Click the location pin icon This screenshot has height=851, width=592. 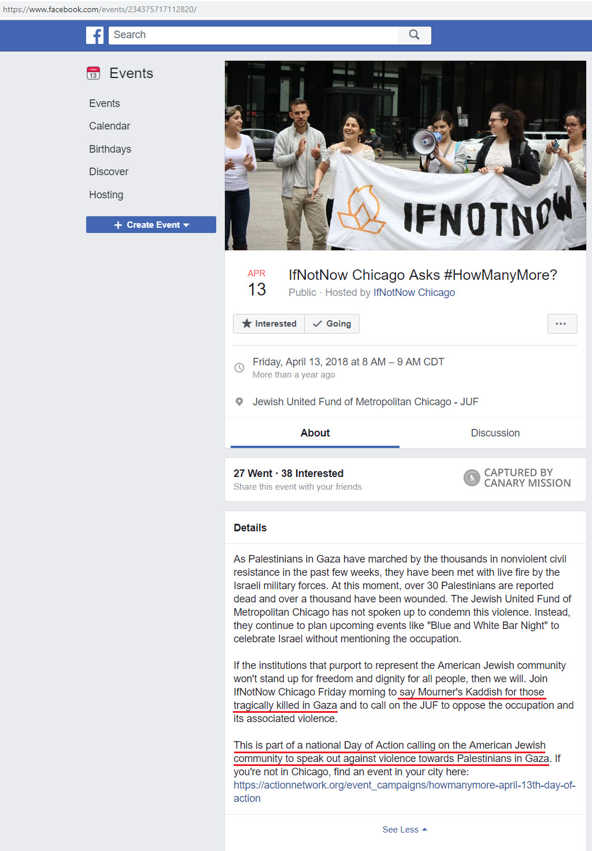pos(239,402)
